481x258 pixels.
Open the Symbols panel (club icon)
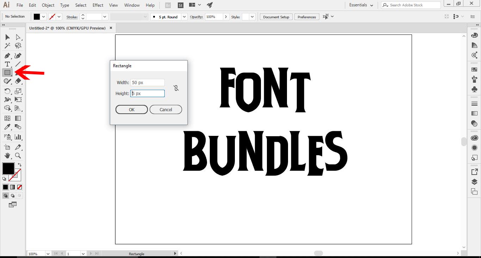[474, 89]
